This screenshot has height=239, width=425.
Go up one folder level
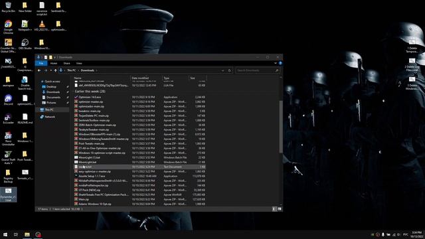(x=56, y=70)
